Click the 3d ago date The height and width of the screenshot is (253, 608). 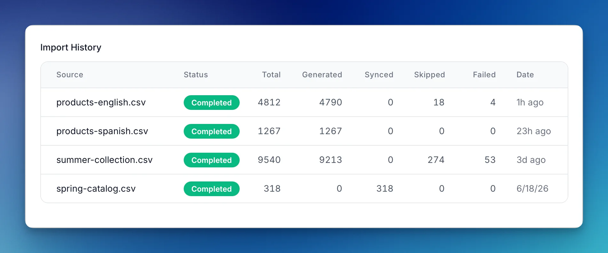[531, 160]
